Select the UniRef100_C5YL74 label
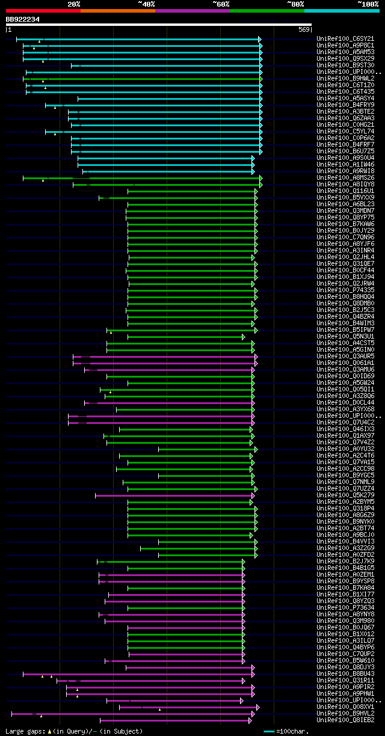 pyautogui.click(x=345, y=132)
